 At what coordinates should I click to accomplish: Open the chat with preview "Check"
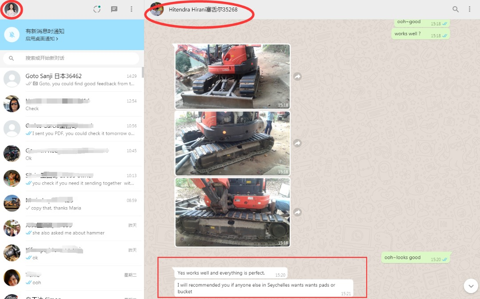(72, 104)
